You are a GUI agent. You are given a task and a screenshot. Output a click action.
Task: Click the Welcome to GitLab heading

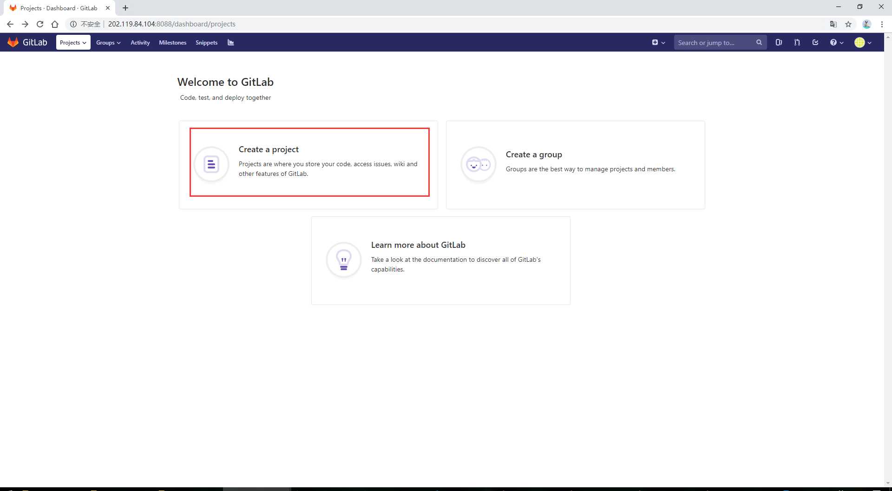coord(225,82)
